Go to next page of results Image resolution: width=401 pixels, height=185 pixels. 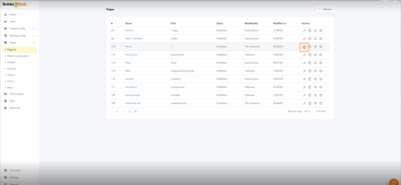tap(129, 111)
